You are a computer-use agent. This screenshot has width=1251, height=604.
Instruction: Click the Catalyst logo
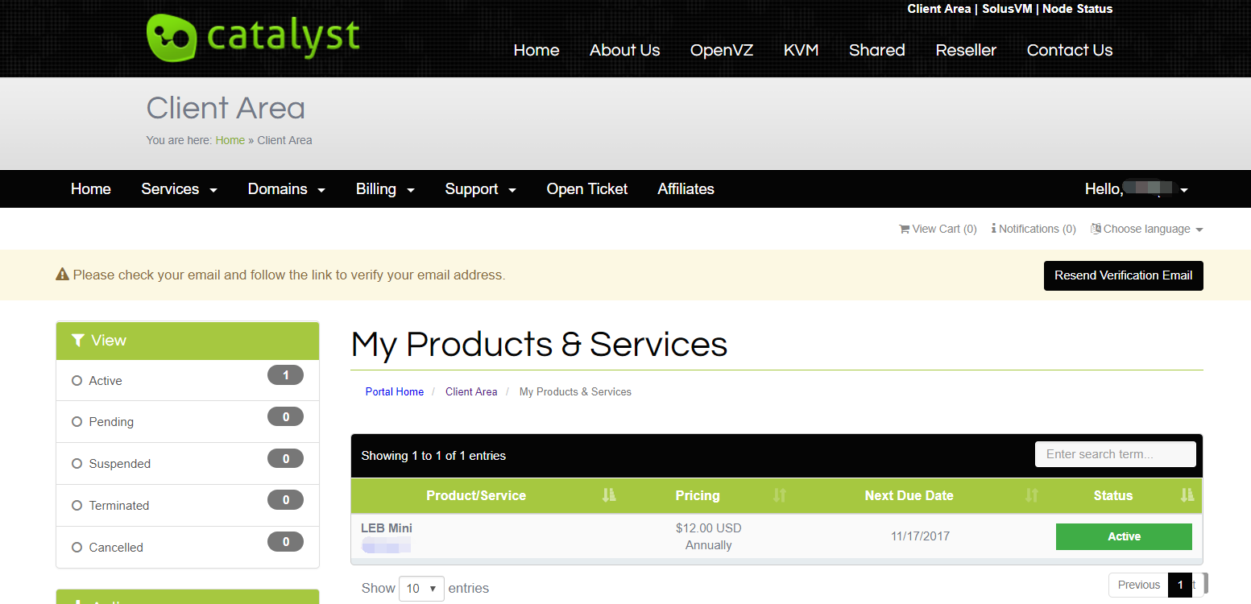pos(253,37)
